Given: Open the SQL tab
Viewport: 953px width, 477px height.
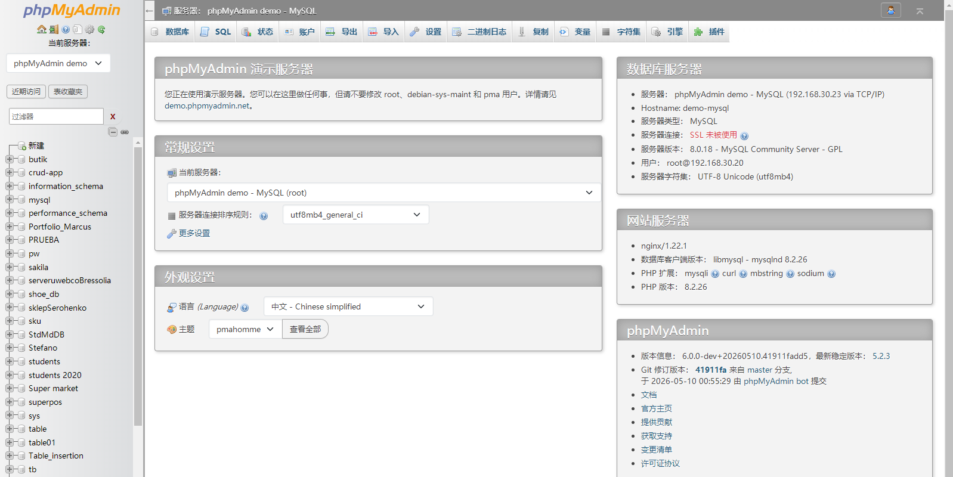Looking at the screenshot, I should (x=215, y=32).
